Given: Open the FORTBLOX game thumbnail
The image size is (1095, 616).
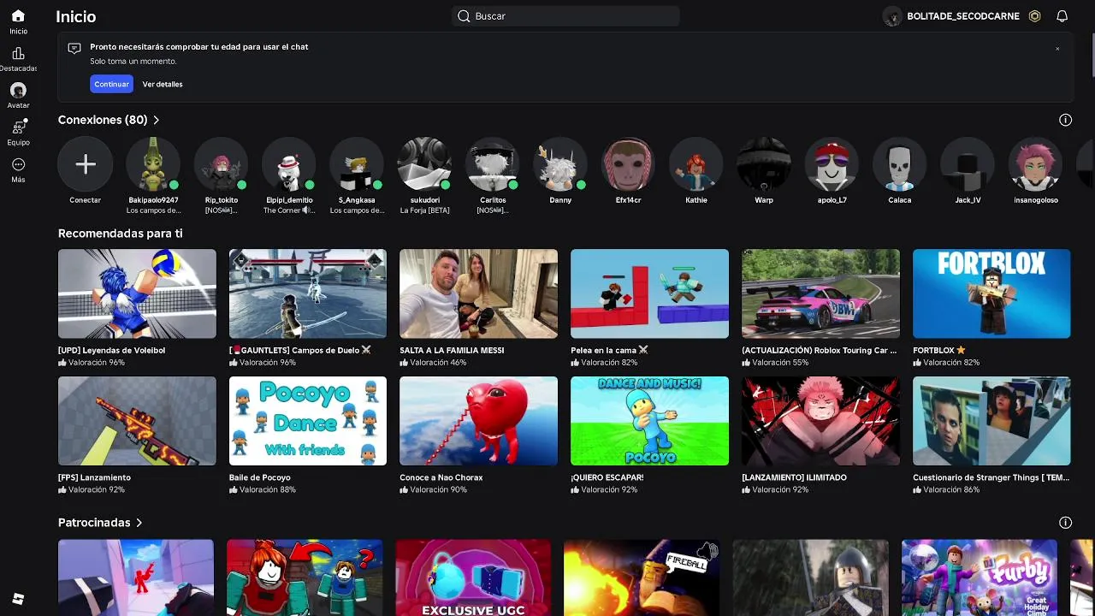Looking at the screenshot, I should click(991, 293).
